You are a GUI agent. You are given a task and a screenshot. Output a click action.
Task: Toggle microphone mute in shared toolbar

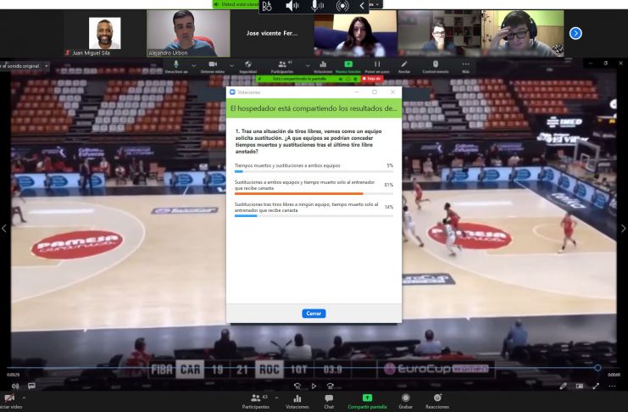pos(175,67)
